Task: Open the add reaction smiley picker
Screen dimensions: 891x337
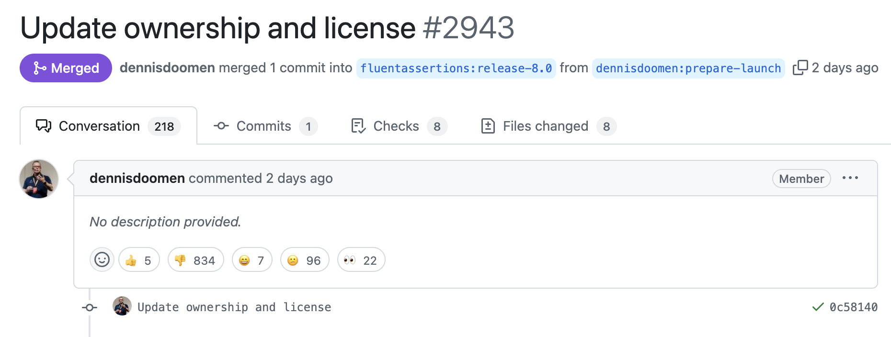Action: 102,259
